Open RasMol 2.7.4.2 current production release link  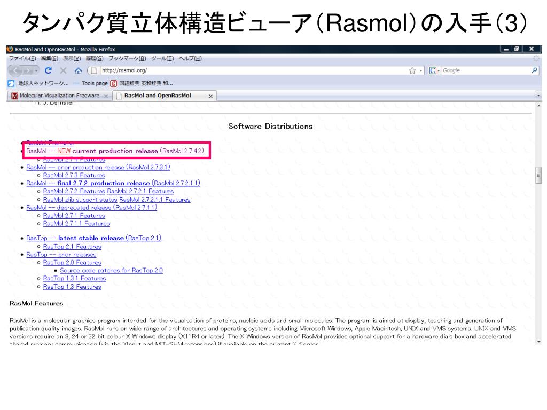(x=115, y=151)
